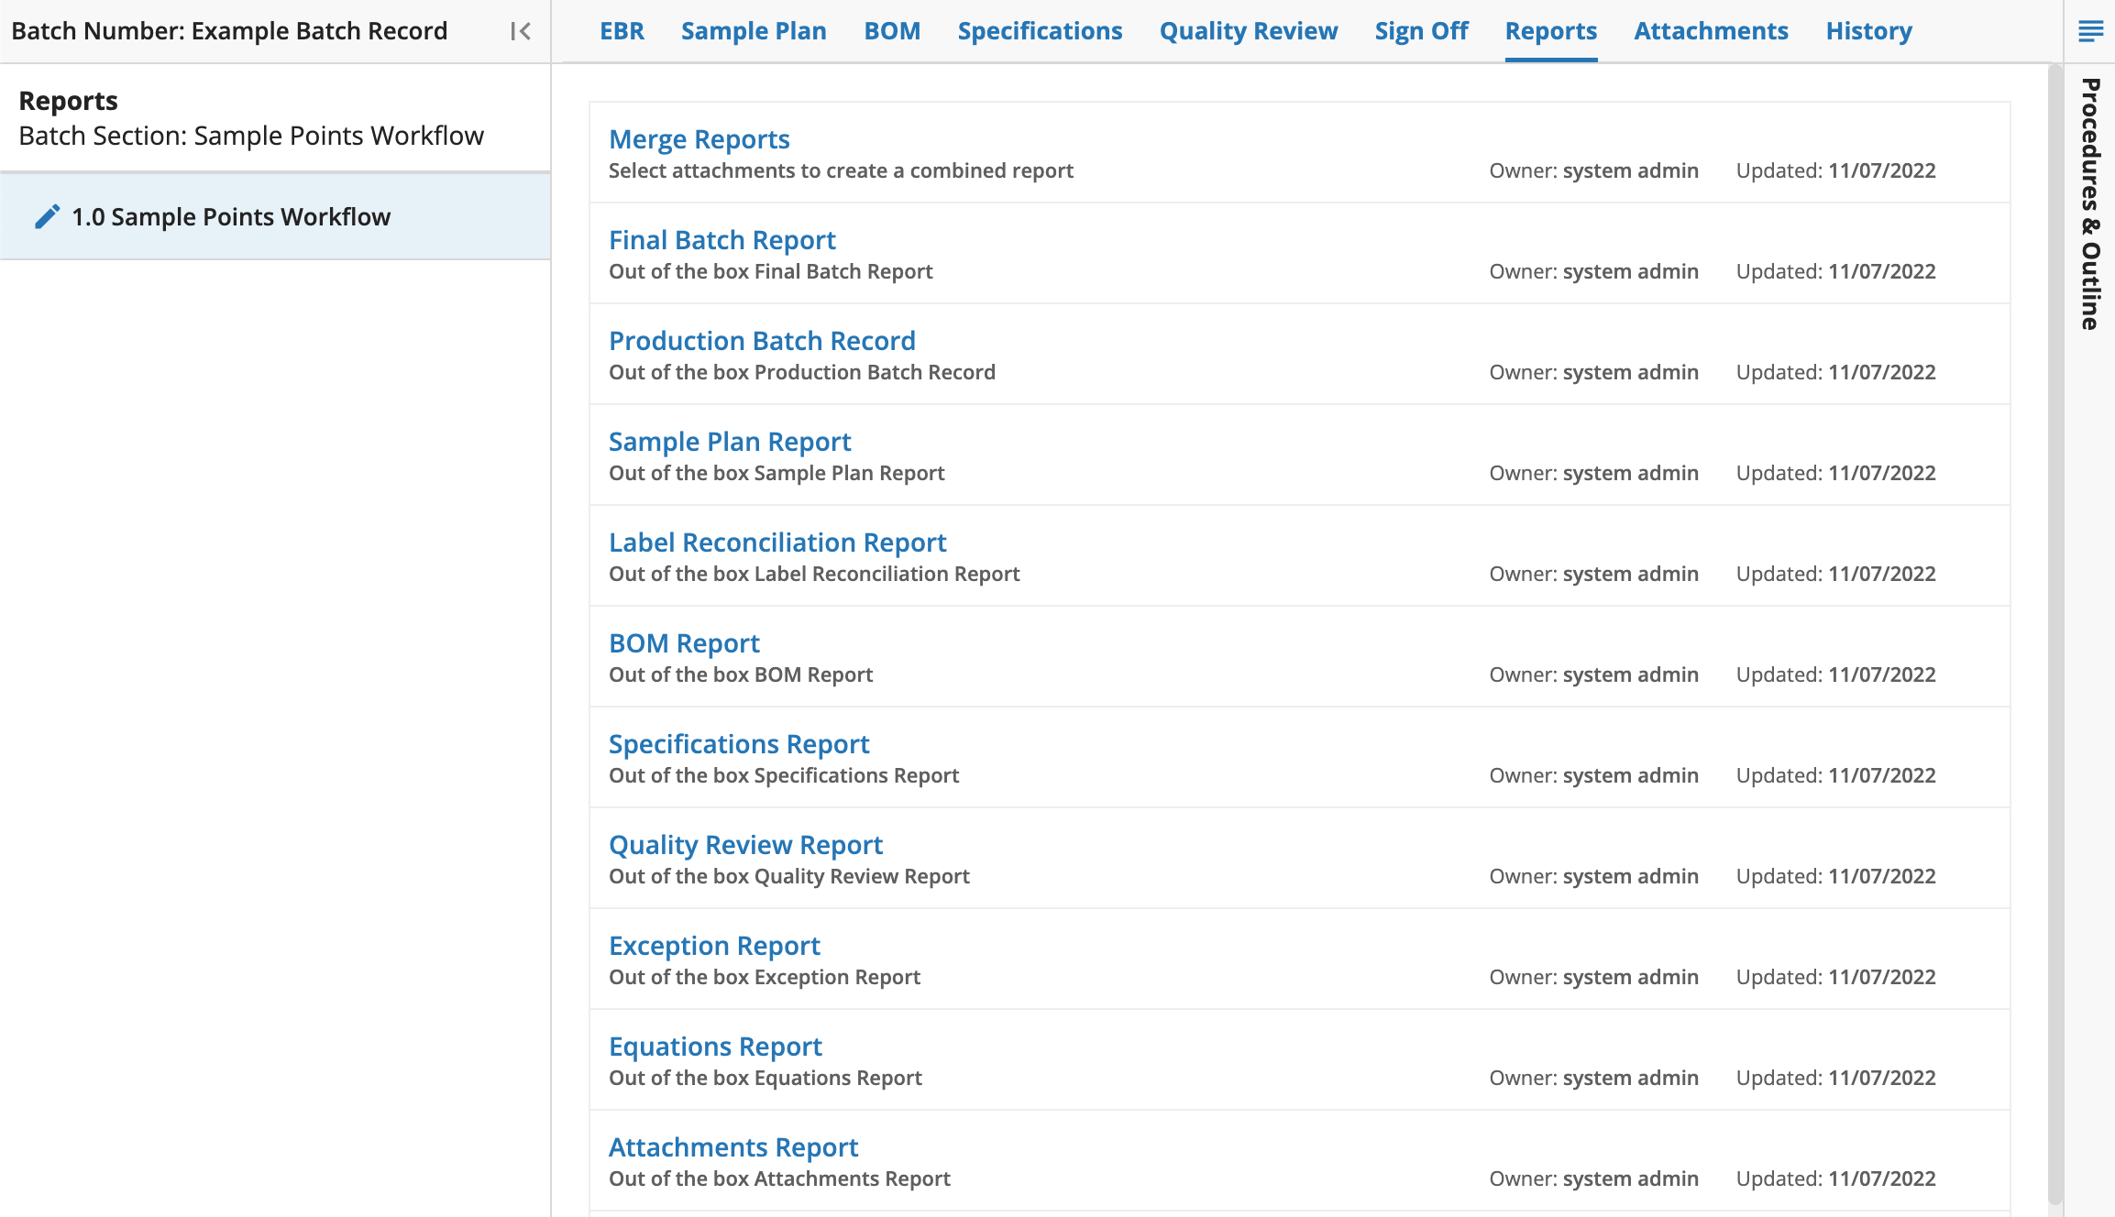Click 'Out of the box Final Batch Report' description
Image resolution: width=2115 pixels, height=1217 pixels.
pos(770,271)
